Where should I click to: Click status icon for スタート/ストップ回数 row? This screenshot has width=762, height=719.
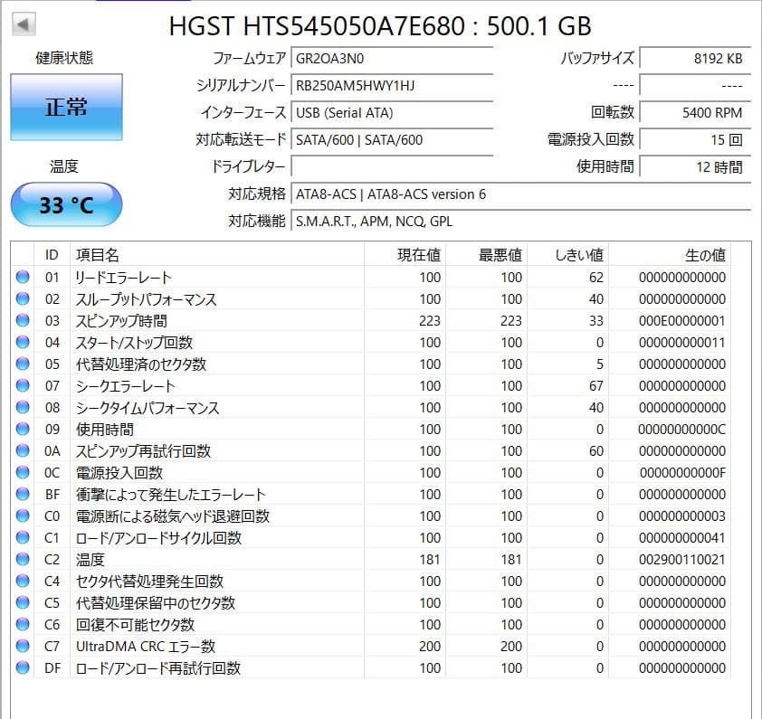click(x=23, y=342)
